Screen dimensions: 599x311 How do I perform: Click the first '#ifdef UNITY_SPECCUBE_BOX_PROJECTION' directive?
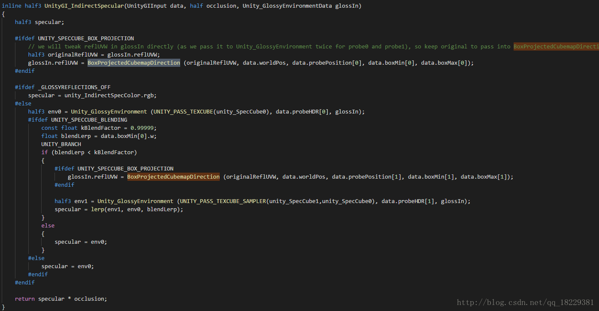tap(75, 39)
